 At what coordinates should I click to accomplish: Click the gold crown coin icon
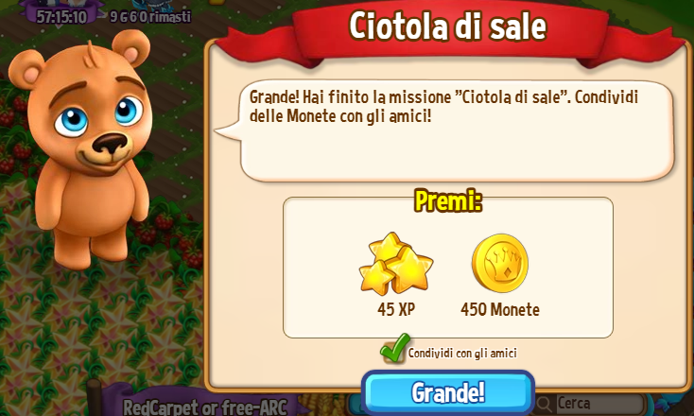pyautogui.click(x=499, y=263)
